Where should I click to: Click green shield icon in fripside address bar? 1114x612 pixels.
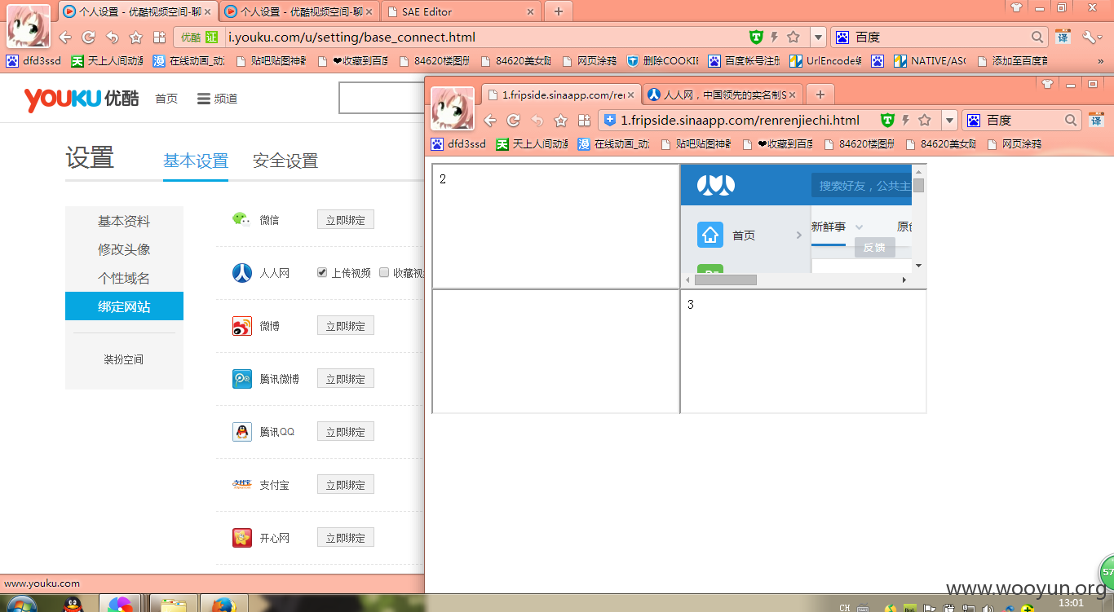pos(887,120)
